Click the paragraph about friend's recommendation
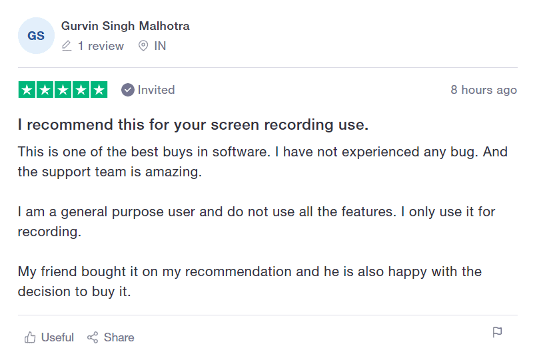 (250, 281)
